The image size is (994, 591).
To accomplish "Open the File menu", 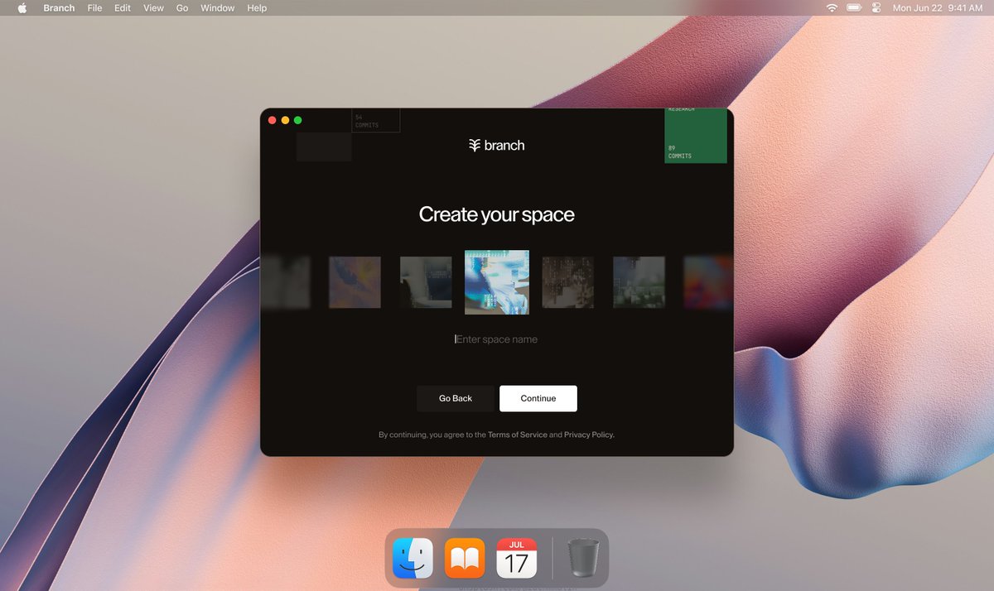I will pyautogui.click(x=94, y=7).
